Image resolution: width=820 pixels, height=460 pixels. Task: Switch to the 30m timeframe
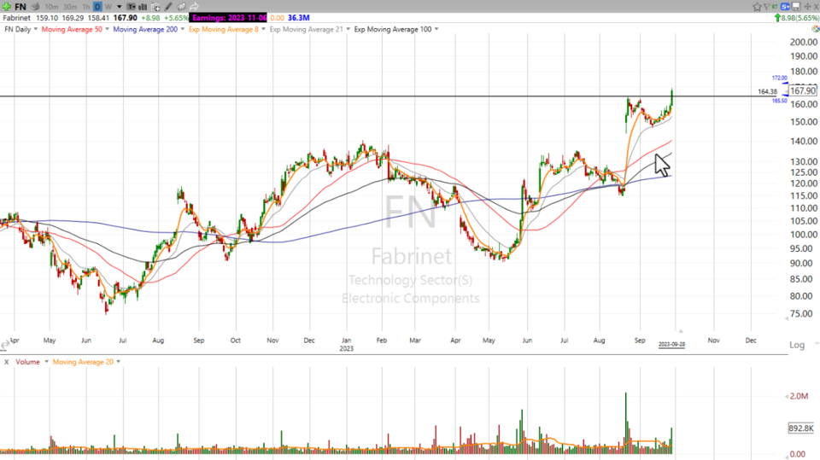70,7
